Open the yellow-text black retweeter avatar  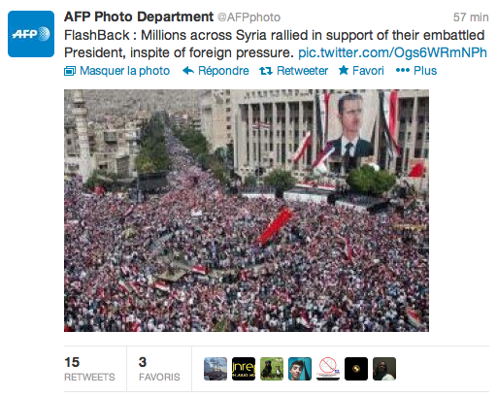[x=244, y=369]
